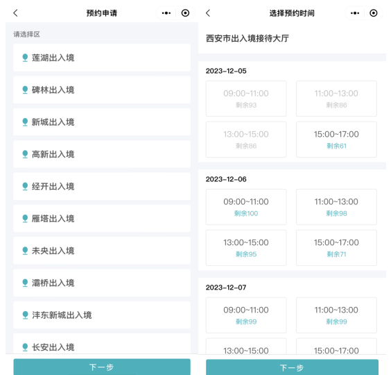Screen dimensions: 391x375
Task: Select 2023-12-06 slot 13:00~15:00 剩余95
Action: click(246, 248)
